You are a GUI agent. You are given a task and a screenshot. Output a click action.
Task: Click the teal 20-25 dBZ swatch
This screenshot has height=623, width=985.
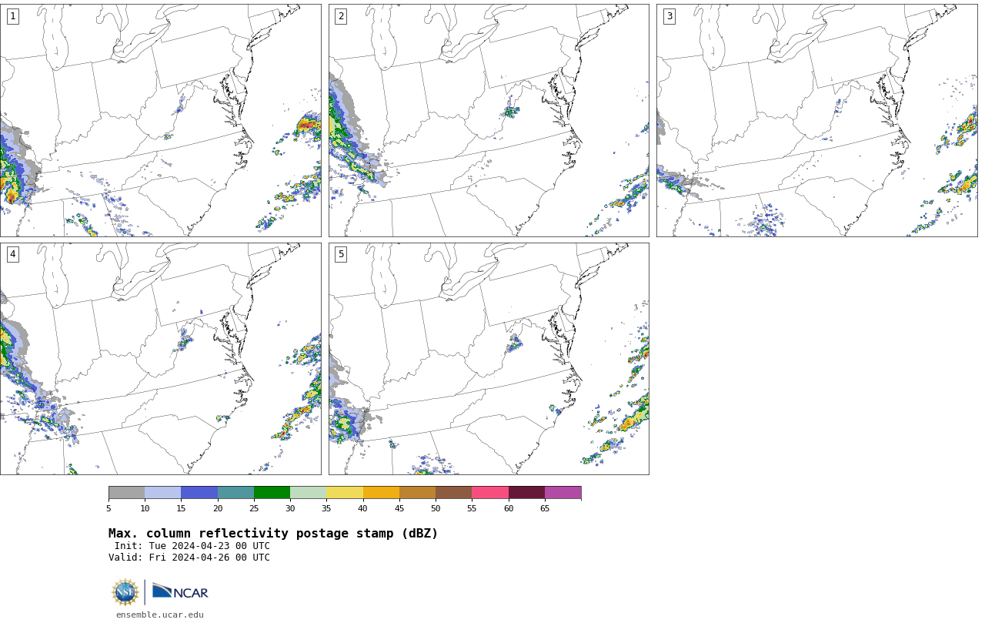point(235,493)
